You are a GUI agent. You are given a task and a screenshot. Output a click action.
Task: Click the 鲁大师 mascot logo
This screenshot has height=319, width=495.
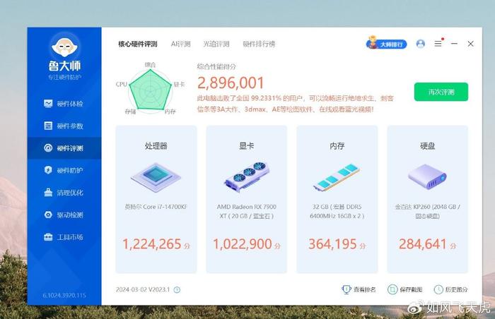pos(64,47)
